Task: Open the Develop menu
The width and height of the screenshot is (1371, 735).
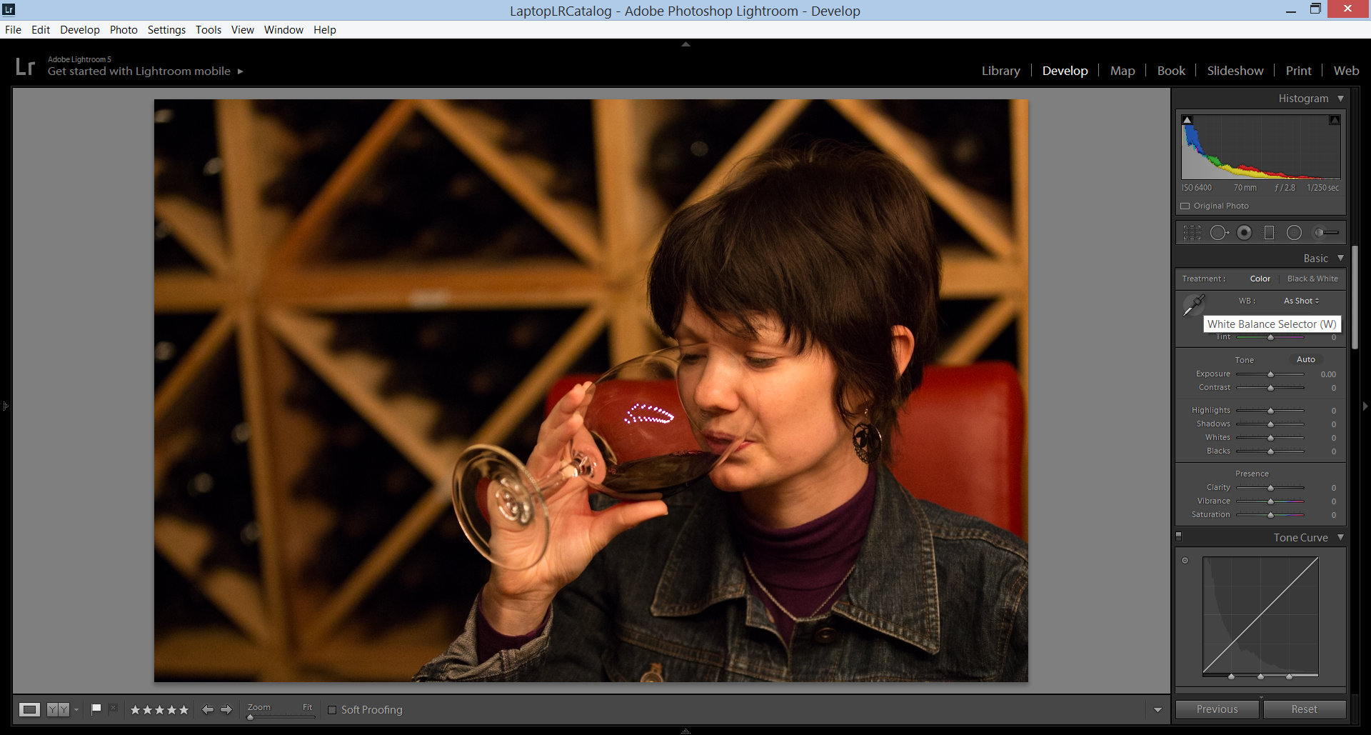Action: [80, 29]
